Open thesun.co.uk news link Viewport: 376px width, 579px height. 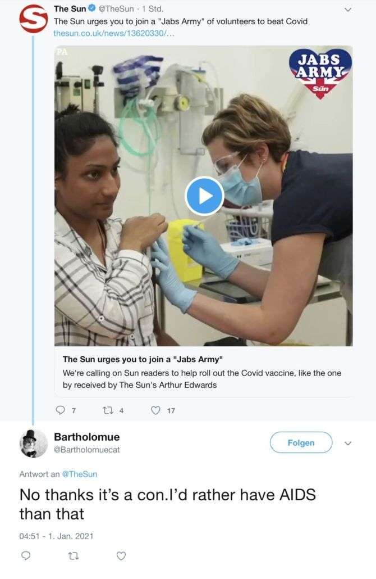(x=114, y=33)
